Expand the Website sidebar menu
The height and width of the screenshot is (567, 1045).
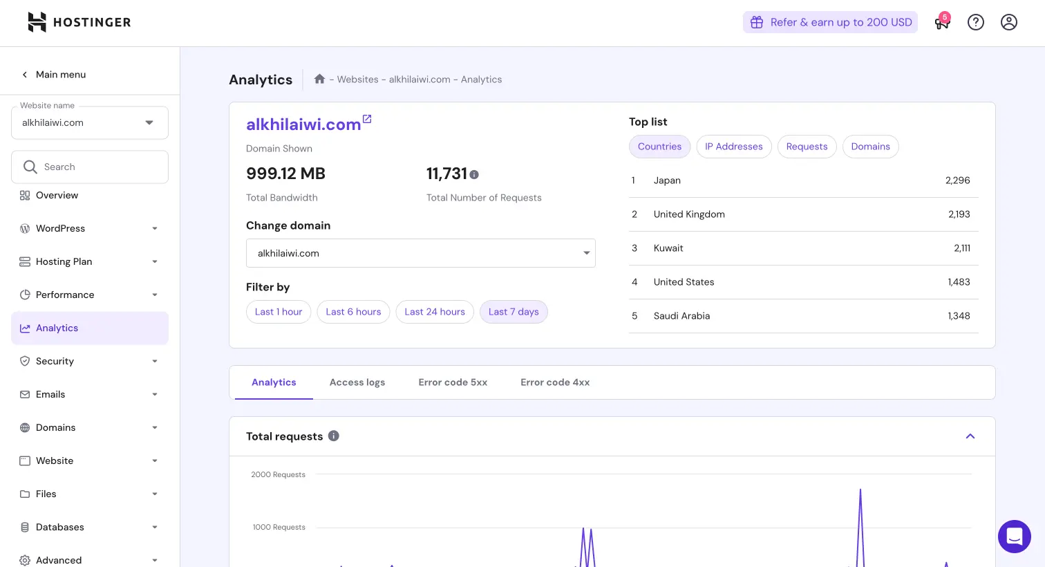(x=155, y=461)
